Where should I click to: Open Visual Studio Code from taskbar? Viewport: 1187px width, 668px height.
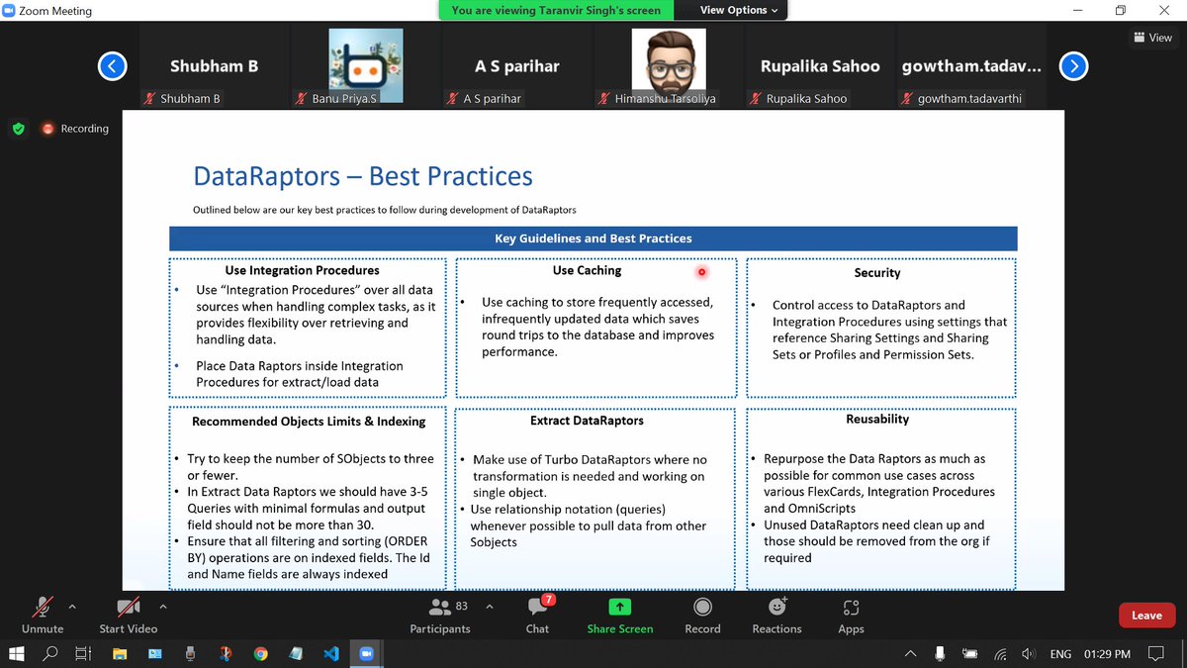point(330,654)
